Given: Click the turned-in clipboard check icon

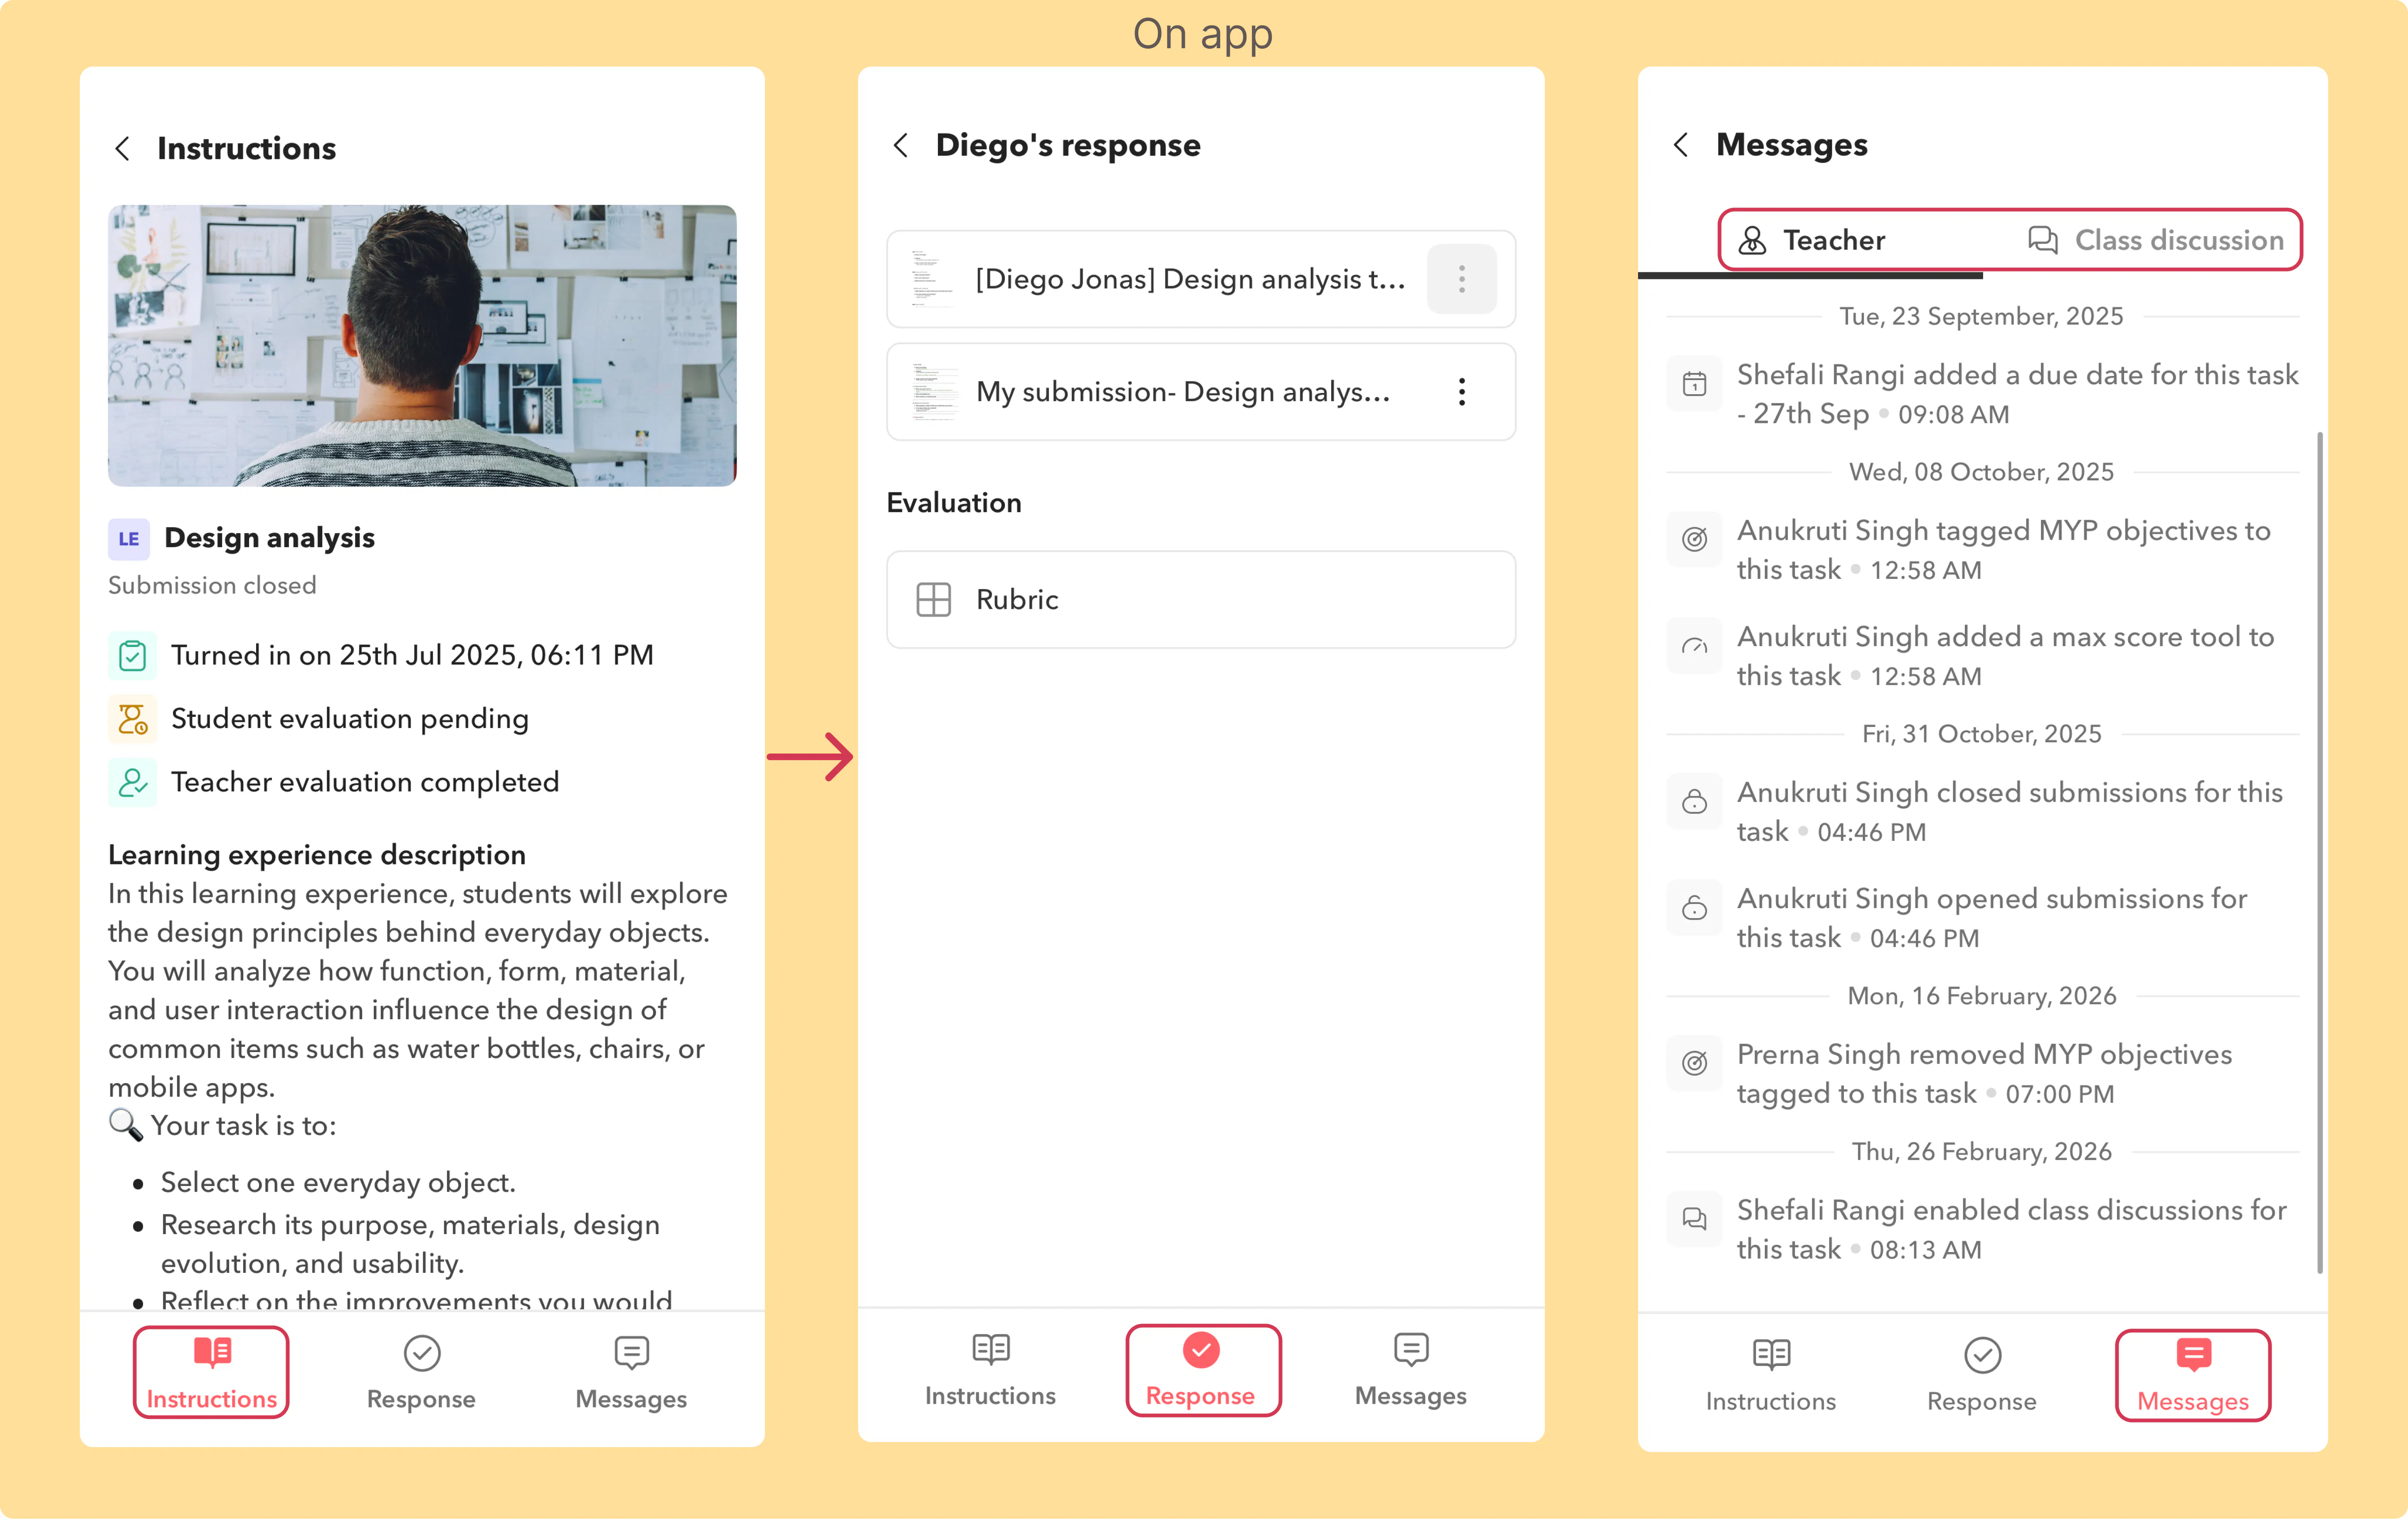Looking at the screenshot, I should point(132,656).
